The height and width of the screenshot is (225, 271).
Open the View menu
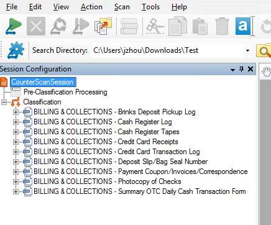coord(61,7)
